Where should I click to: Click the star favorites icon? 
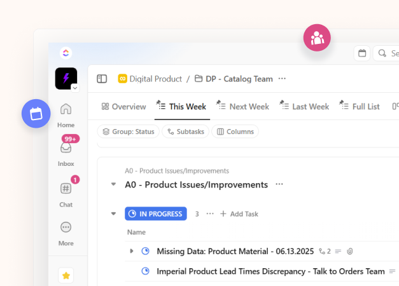pos(66,275)
